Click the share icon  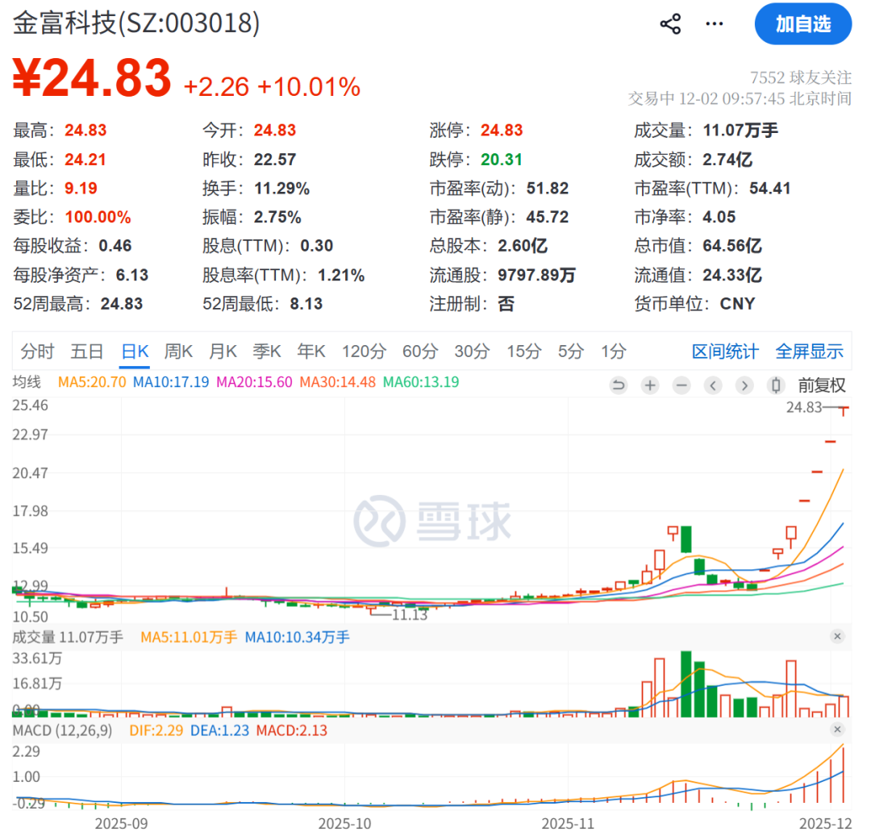(x=670, y=23)
